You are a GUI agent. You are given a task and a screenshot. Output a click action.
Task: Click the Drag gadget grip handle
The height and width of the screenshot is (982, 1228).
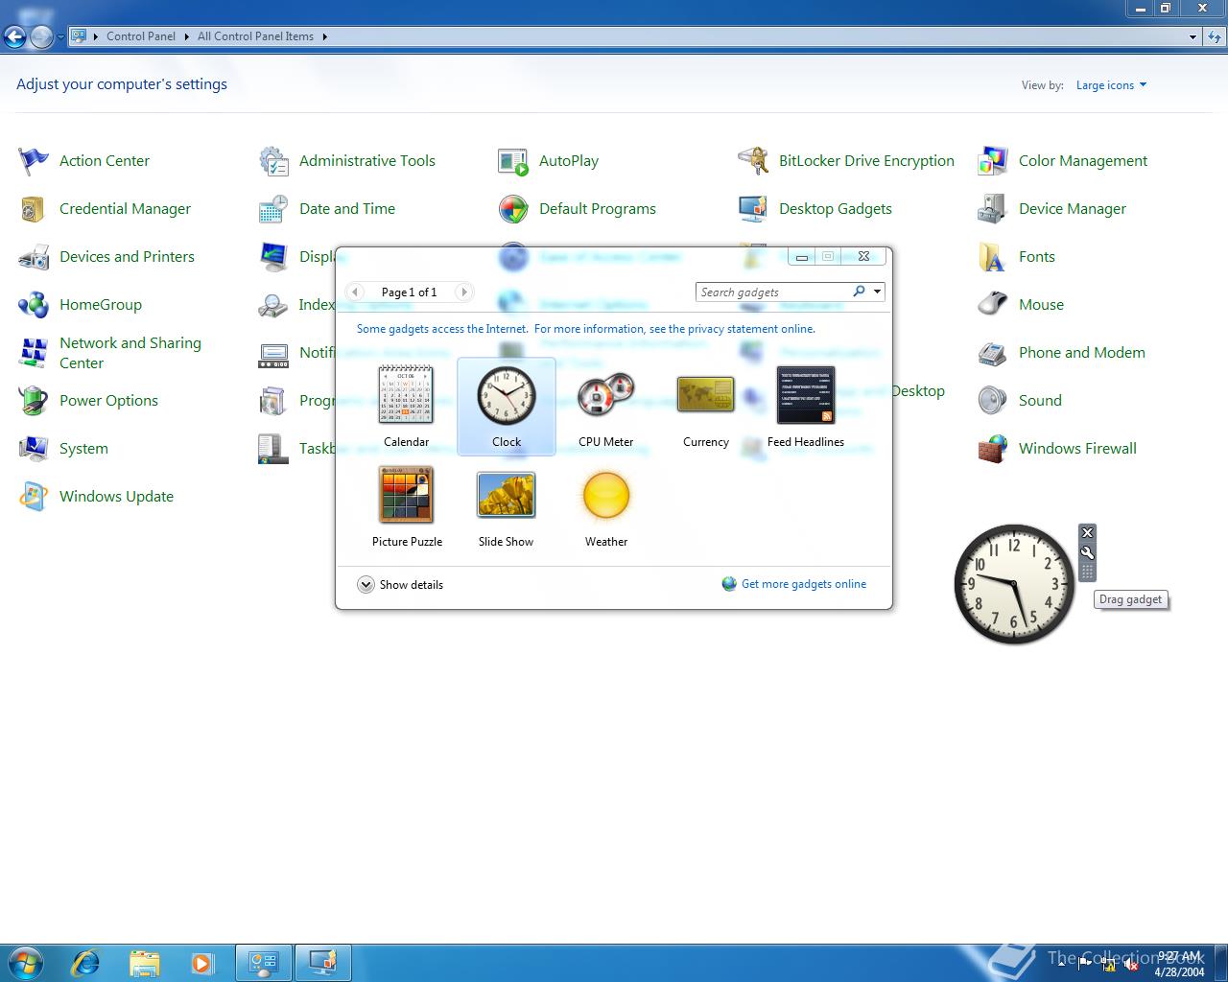(x=1087, y=573)
